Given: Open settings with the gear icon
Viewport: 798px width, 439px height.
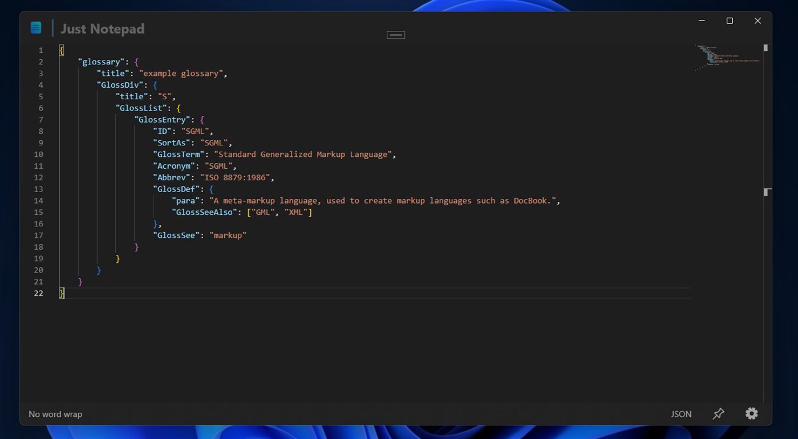Looking at the screenshot, I should [751, 413].
